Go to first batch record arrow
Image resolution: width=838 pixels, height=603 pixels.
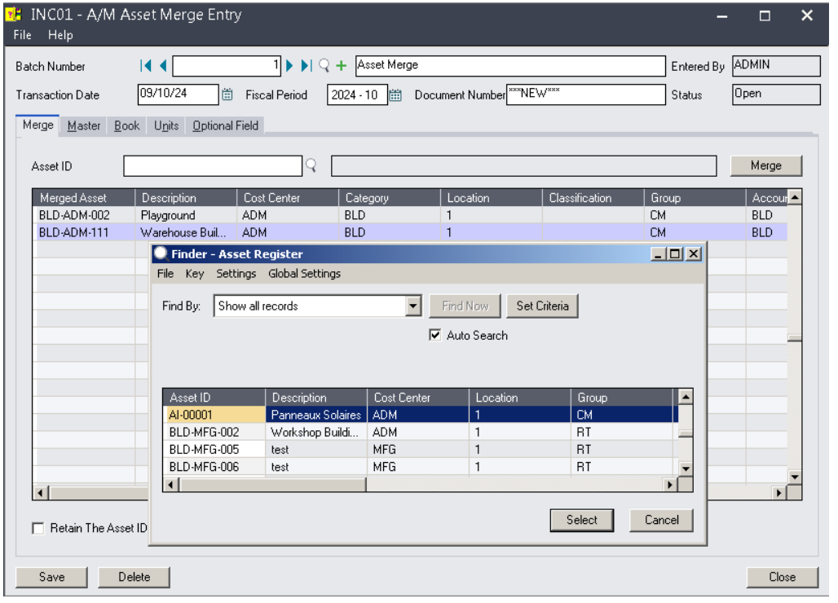tap(147, 66)
